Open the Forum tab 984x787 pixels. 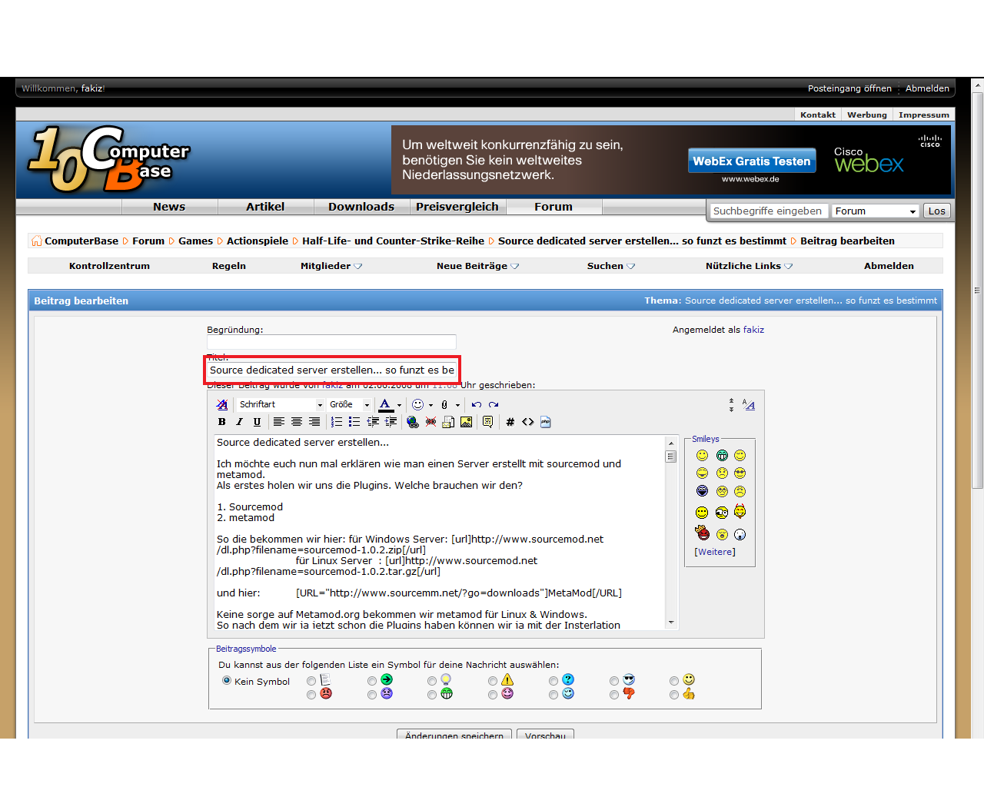click(x=553, y=207)
